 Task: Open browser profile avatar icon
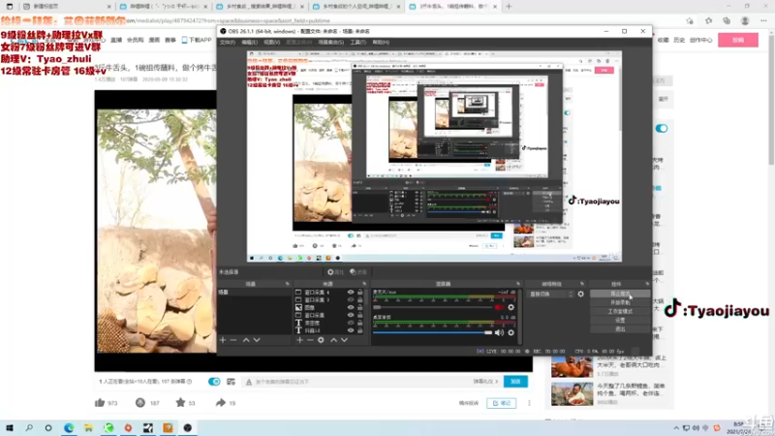click(745, 20)
